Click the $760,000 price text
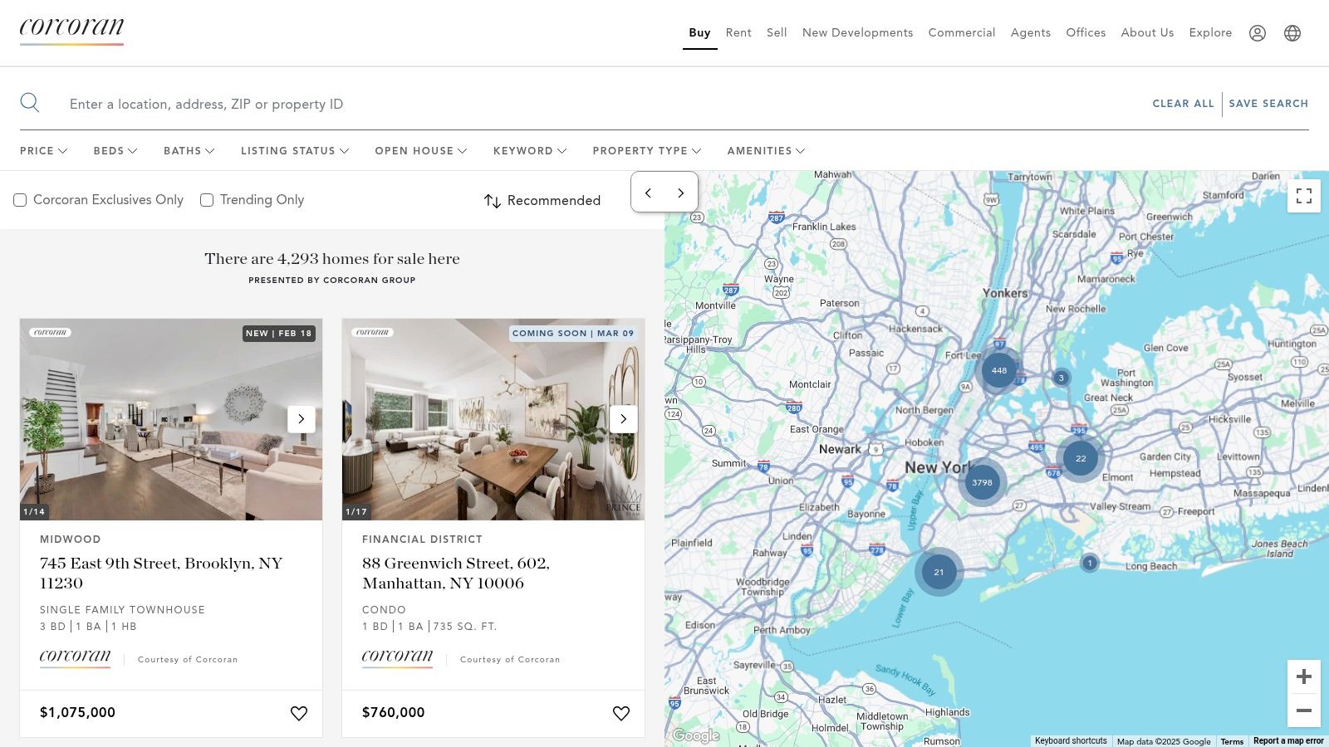Screen dimensions: 1329x747 [x=393, y=713]
